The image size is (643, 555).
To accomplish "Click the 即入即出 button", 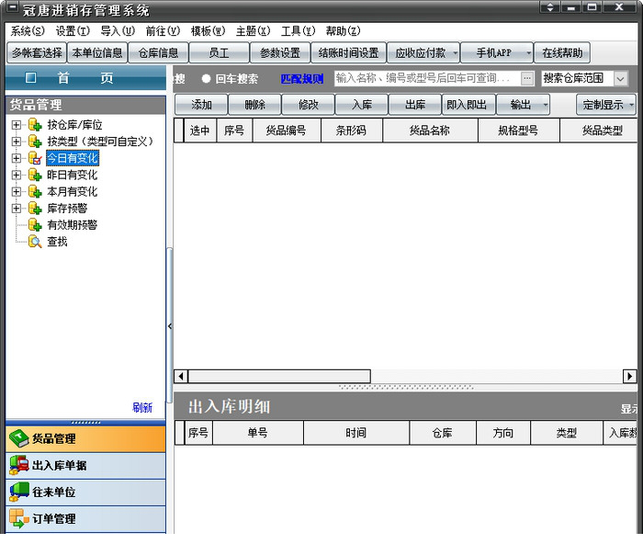I will tap(467, 105).
